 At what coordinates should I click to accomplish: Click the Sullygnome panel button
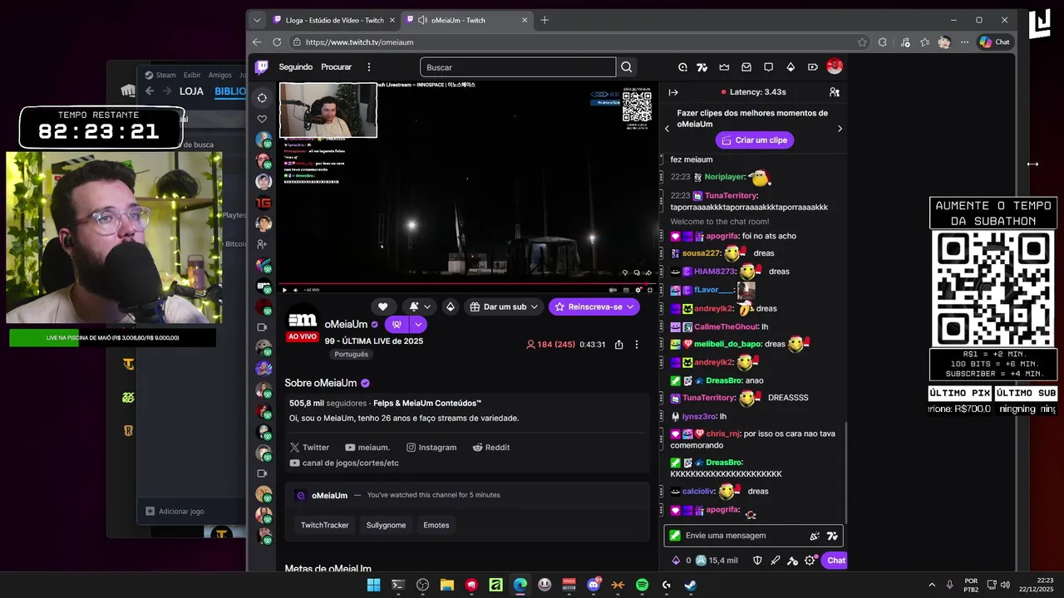386,525
